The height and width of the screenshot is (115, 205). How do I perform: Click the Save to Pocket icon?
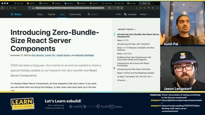pos(118,8)
